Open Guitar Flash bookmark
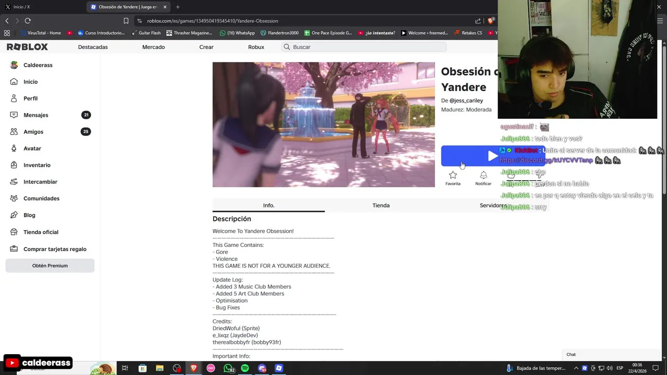The height and width of the screenshot is (375, 667). click(146, 33)
